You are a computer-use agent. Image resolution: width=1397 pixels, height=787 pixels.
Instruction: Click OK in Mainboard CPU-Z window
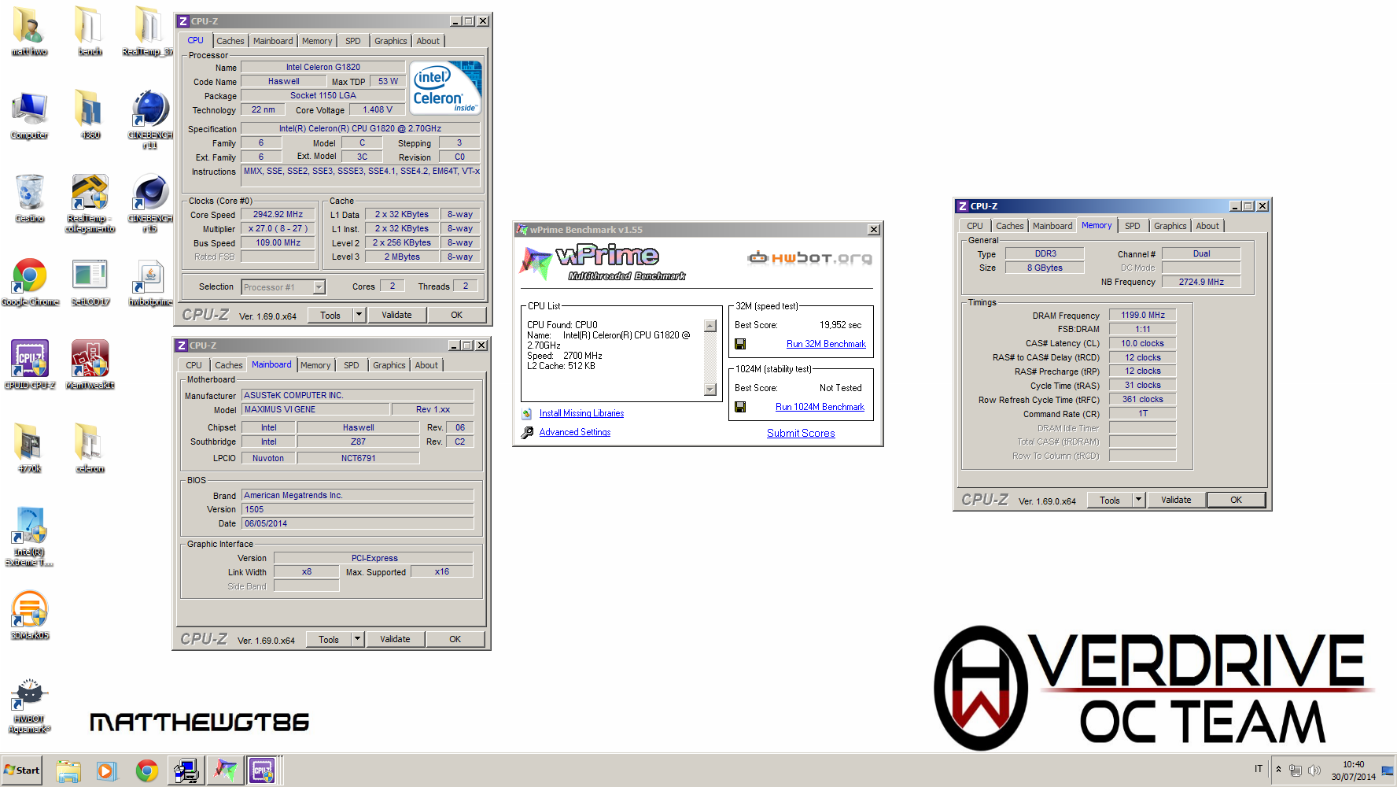tap(455, 639)
